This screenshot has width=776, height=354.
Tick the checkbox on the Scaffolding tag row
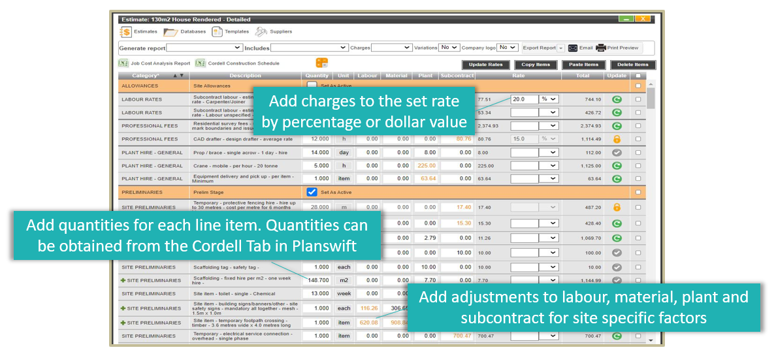point(638,267)
